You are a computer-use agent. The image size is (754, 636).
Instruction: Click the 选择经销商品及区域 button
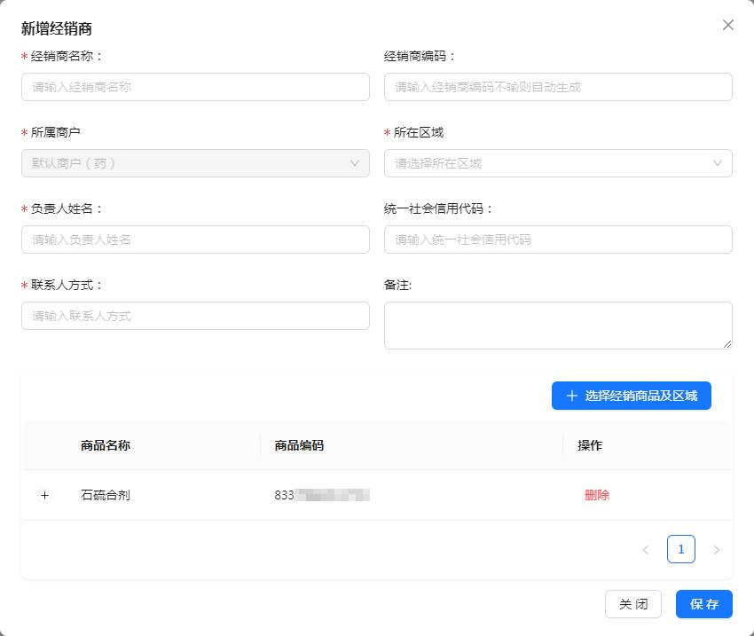(631, 396)
